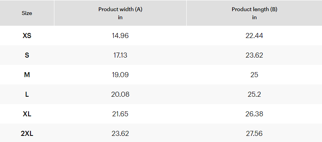The width and height of the screenshot is (322, 142).
Task: Click the XS length value 22.44
Action: click(x=254, y=36)
